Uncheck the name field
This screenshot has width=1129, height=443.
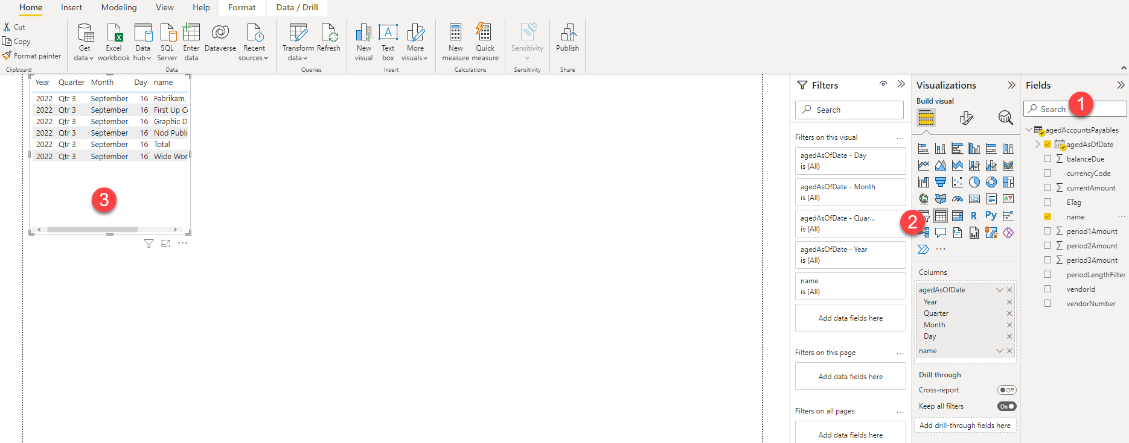(x=1047, y=216)
